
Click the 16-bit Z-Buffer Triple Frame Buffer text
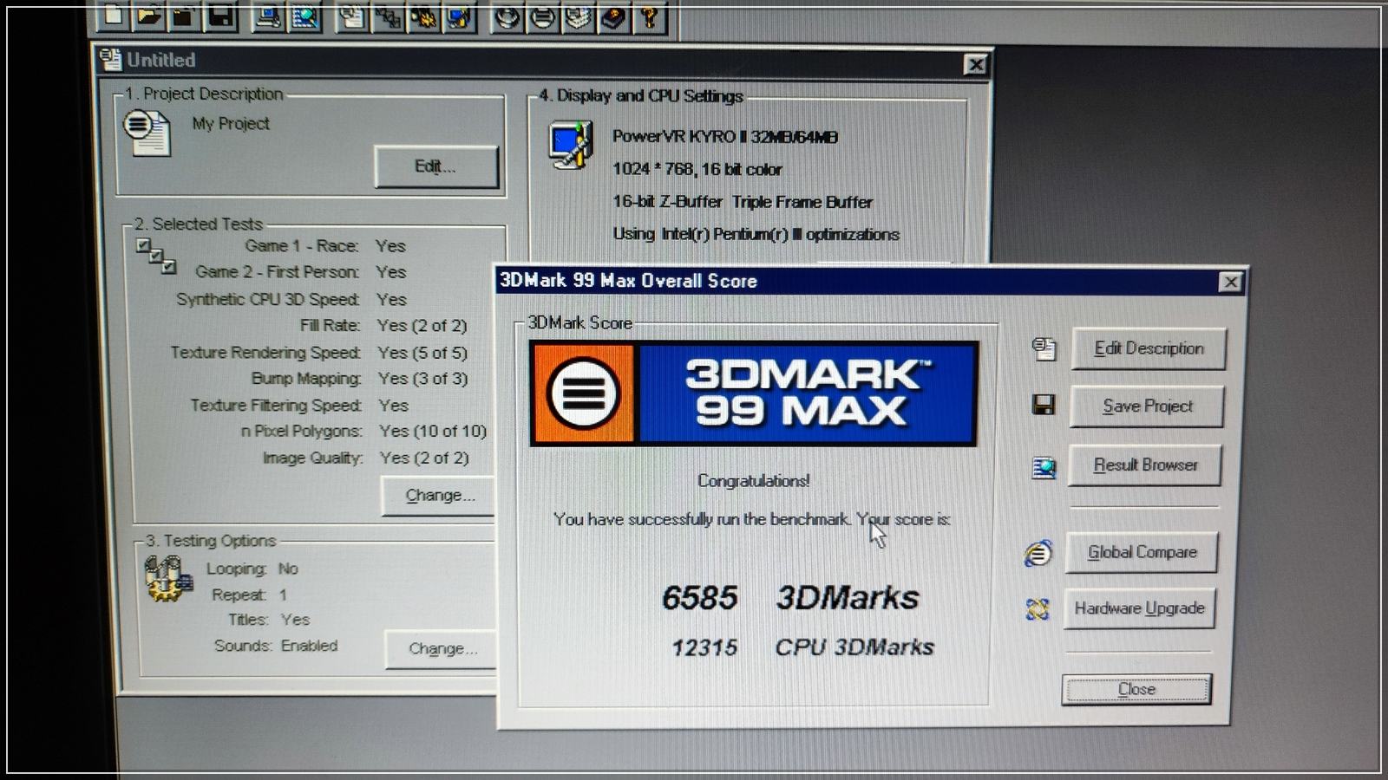click(x=743, y=202)
